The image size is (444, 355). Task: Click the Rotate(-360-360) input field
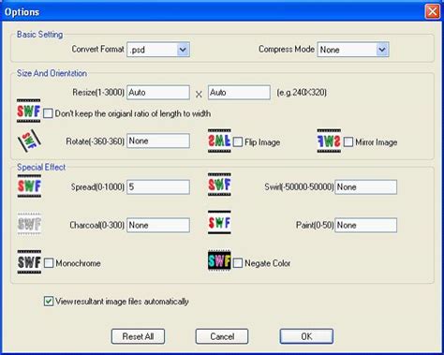click(x=158, y=141)
